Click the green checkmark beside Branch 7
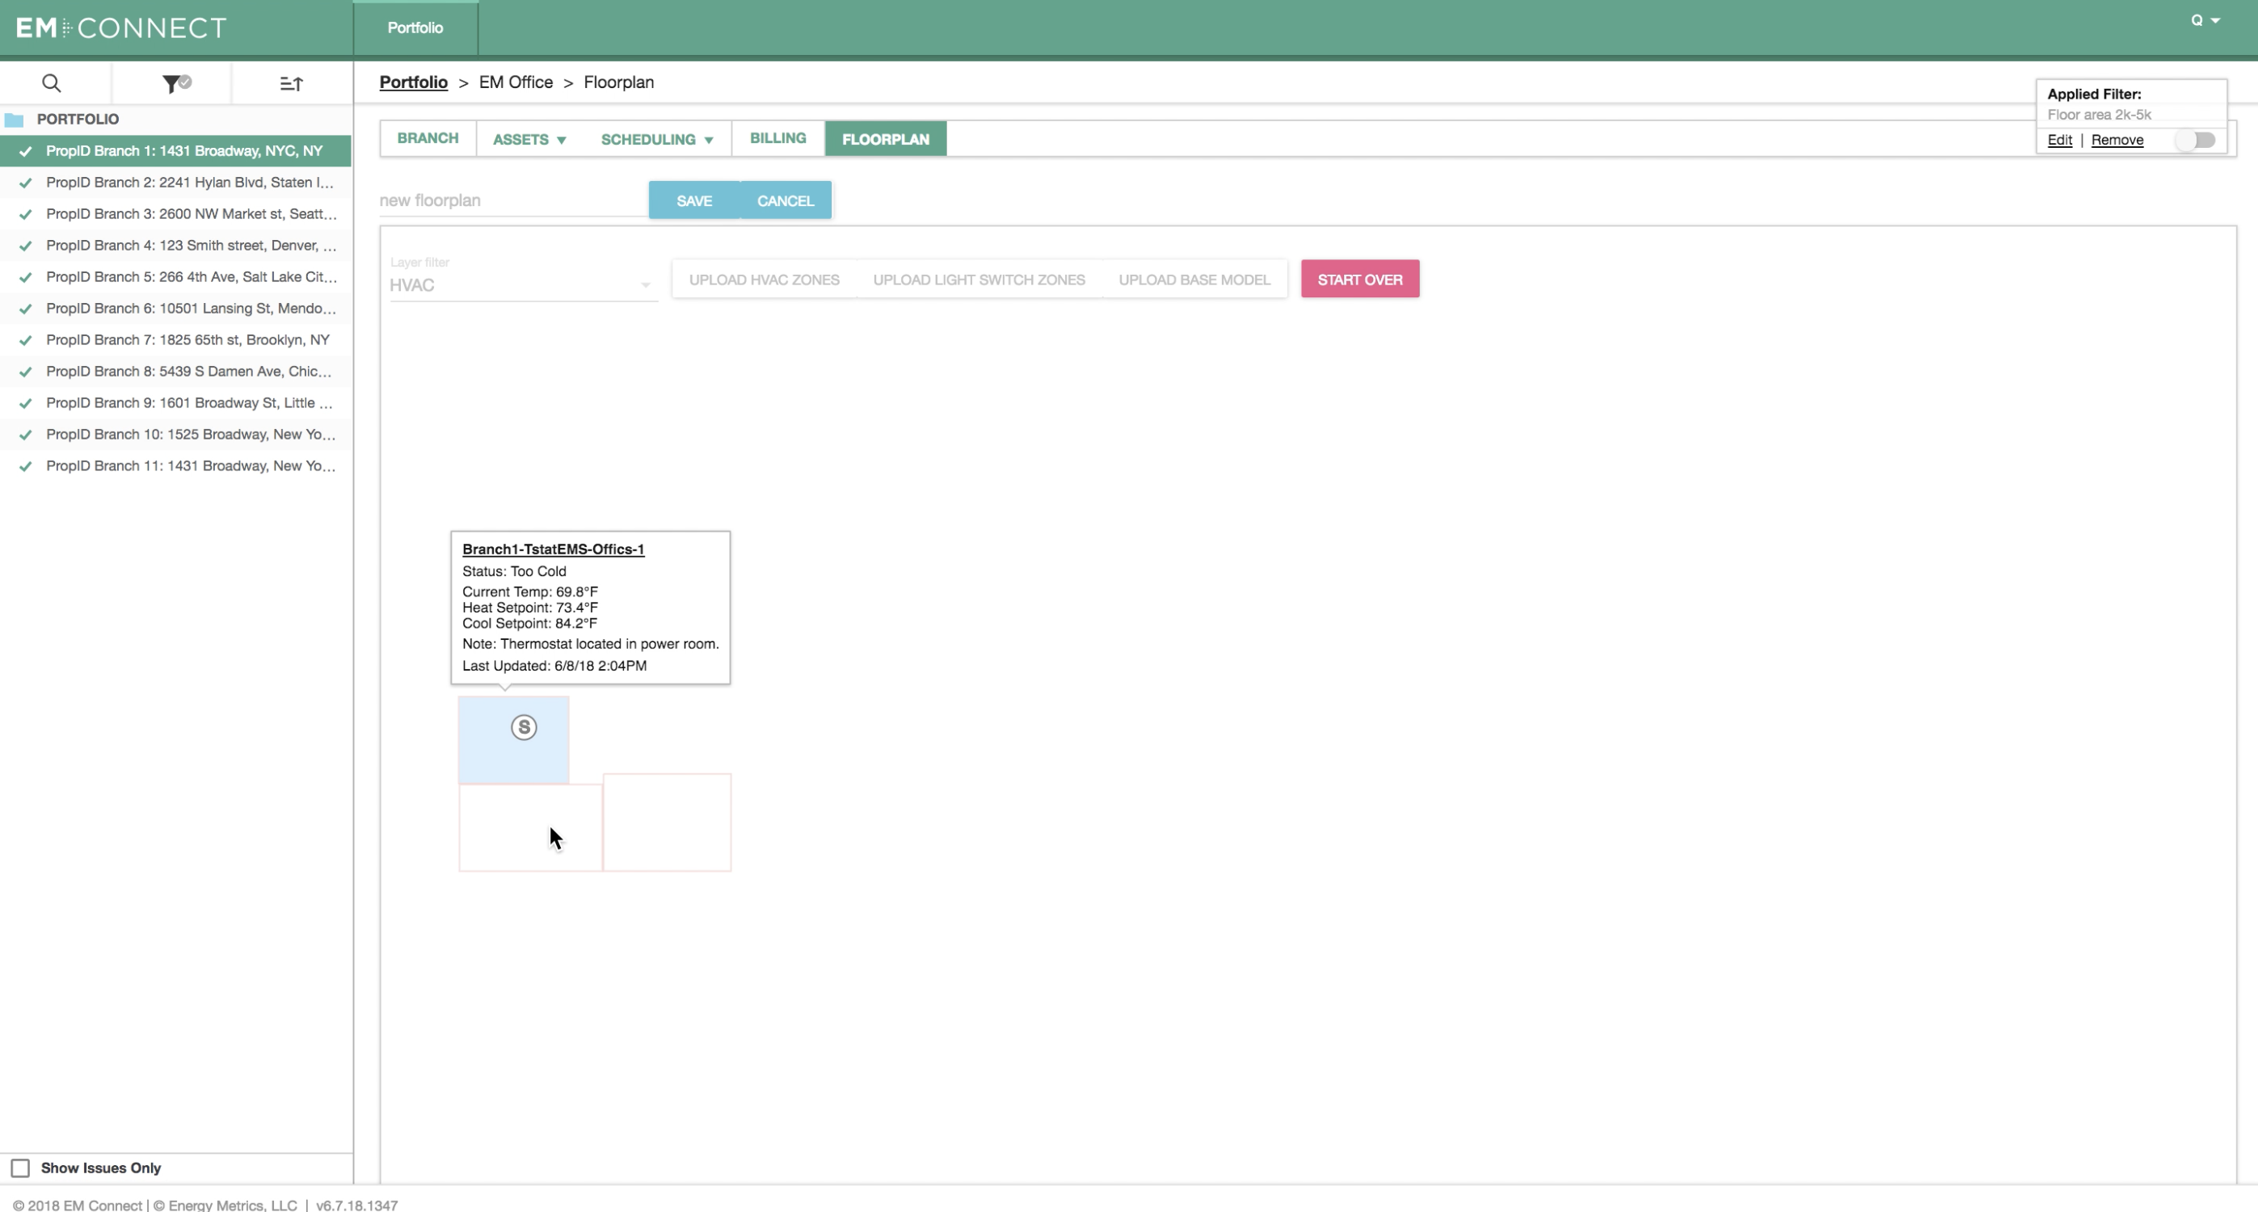Screen dimensions: 2258x1212 pos(25,340)
